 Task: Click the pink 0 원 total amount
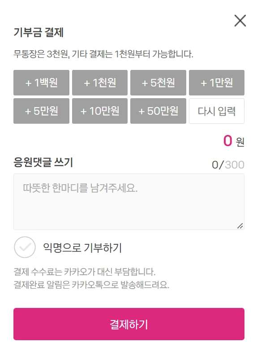point(234,141)
